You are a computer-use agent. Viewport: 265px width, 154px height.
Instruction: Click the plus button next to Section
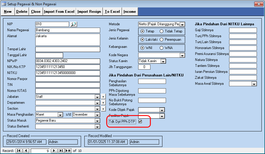pos(103,109)
